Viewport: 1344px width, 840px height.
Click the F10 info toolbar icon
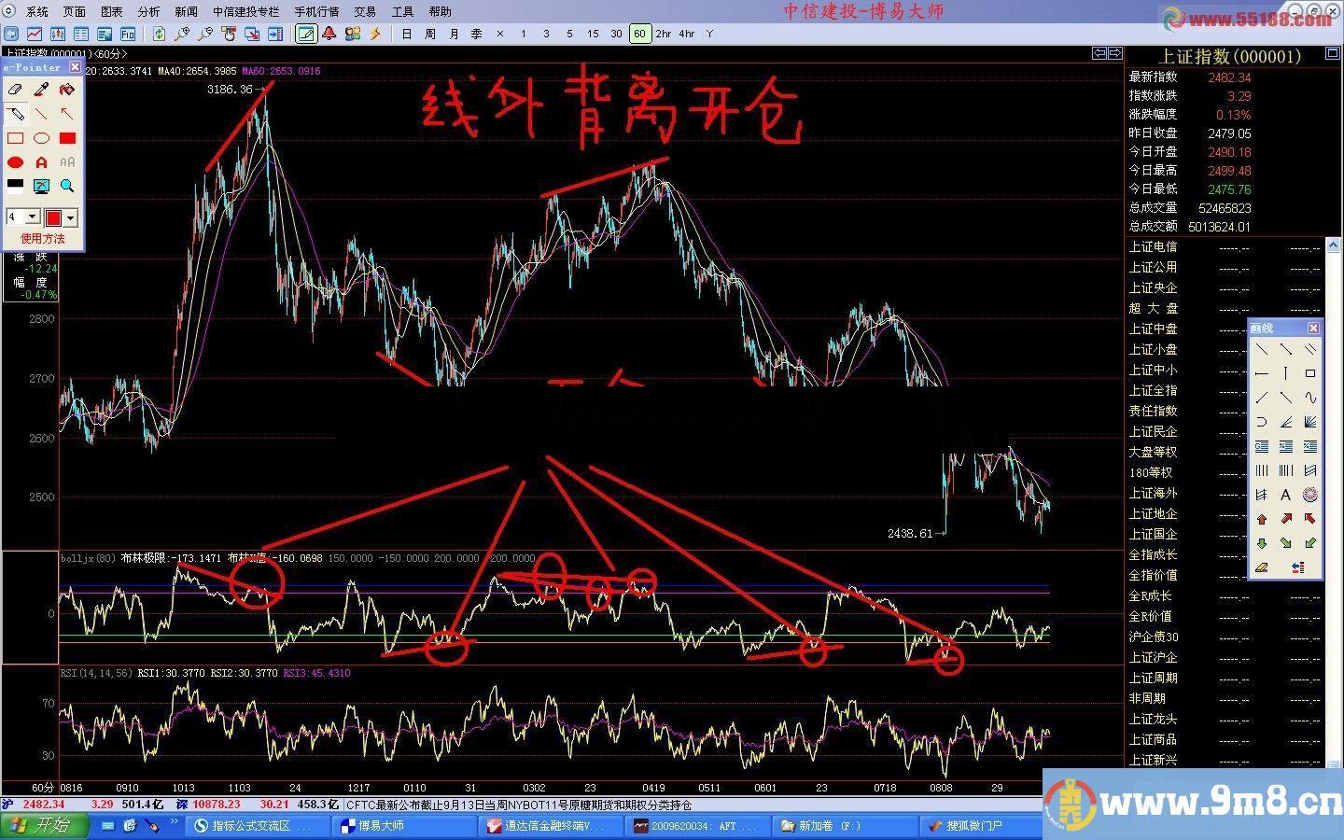tap(128, 34)
